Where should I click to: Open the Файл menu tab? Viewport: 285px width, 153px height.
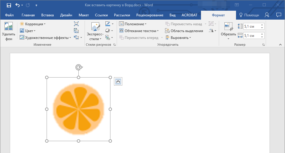(x=9, y=15)
